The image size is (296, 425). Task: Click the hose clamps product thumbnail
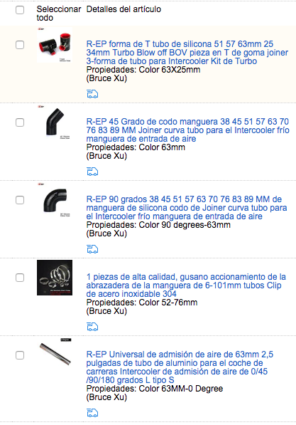coord(55,278)
